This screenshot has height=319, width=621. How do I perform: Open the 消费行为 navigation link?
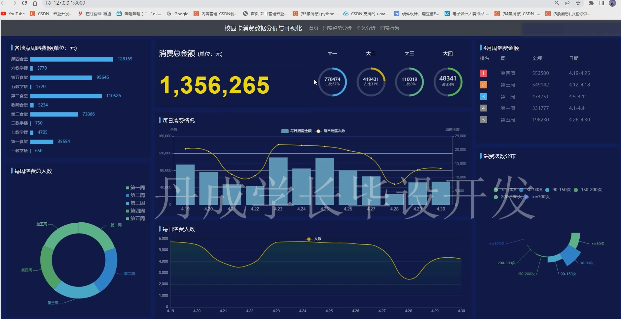pyautogui.click(x=389, y=28)
